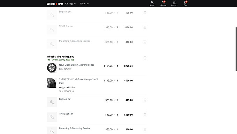Expand the Catalog dropdown menu

(x=70, y=3)
